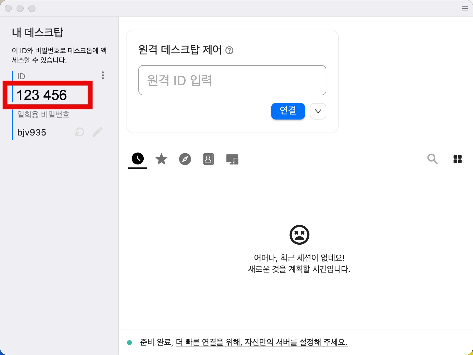
Task: Switch to the favorites star tab
Action: pos(161,159)
